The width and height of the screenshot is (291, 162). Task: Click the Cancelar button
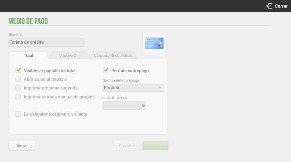(127, 146)
